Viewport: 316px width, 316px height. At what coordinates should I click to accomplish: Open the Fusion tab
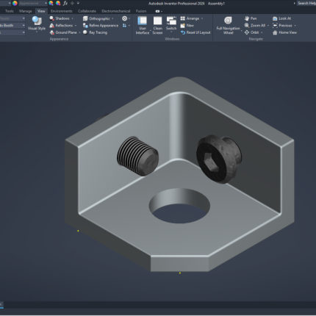(141, 11)
